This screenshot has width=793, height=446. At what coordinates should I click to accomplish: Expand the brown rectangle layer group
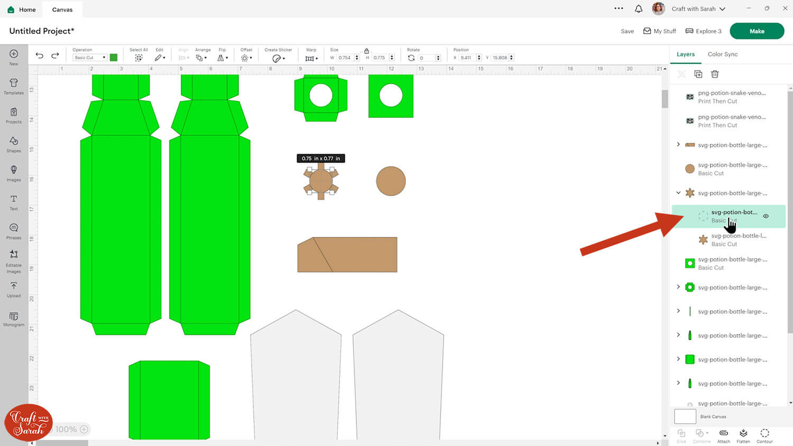(678, 145)
